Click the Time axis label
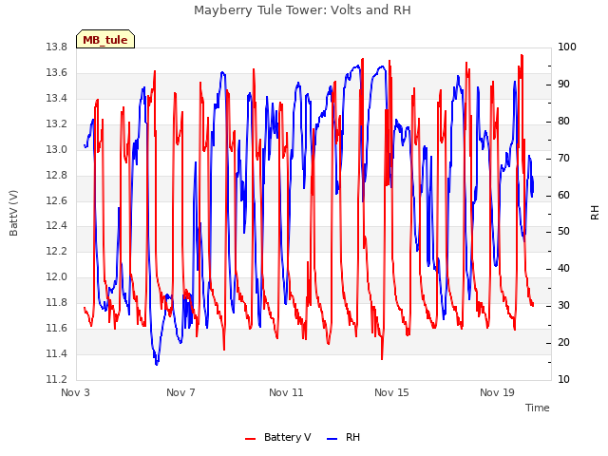Viewport: 608px width, 456px height. pos(537,408)
